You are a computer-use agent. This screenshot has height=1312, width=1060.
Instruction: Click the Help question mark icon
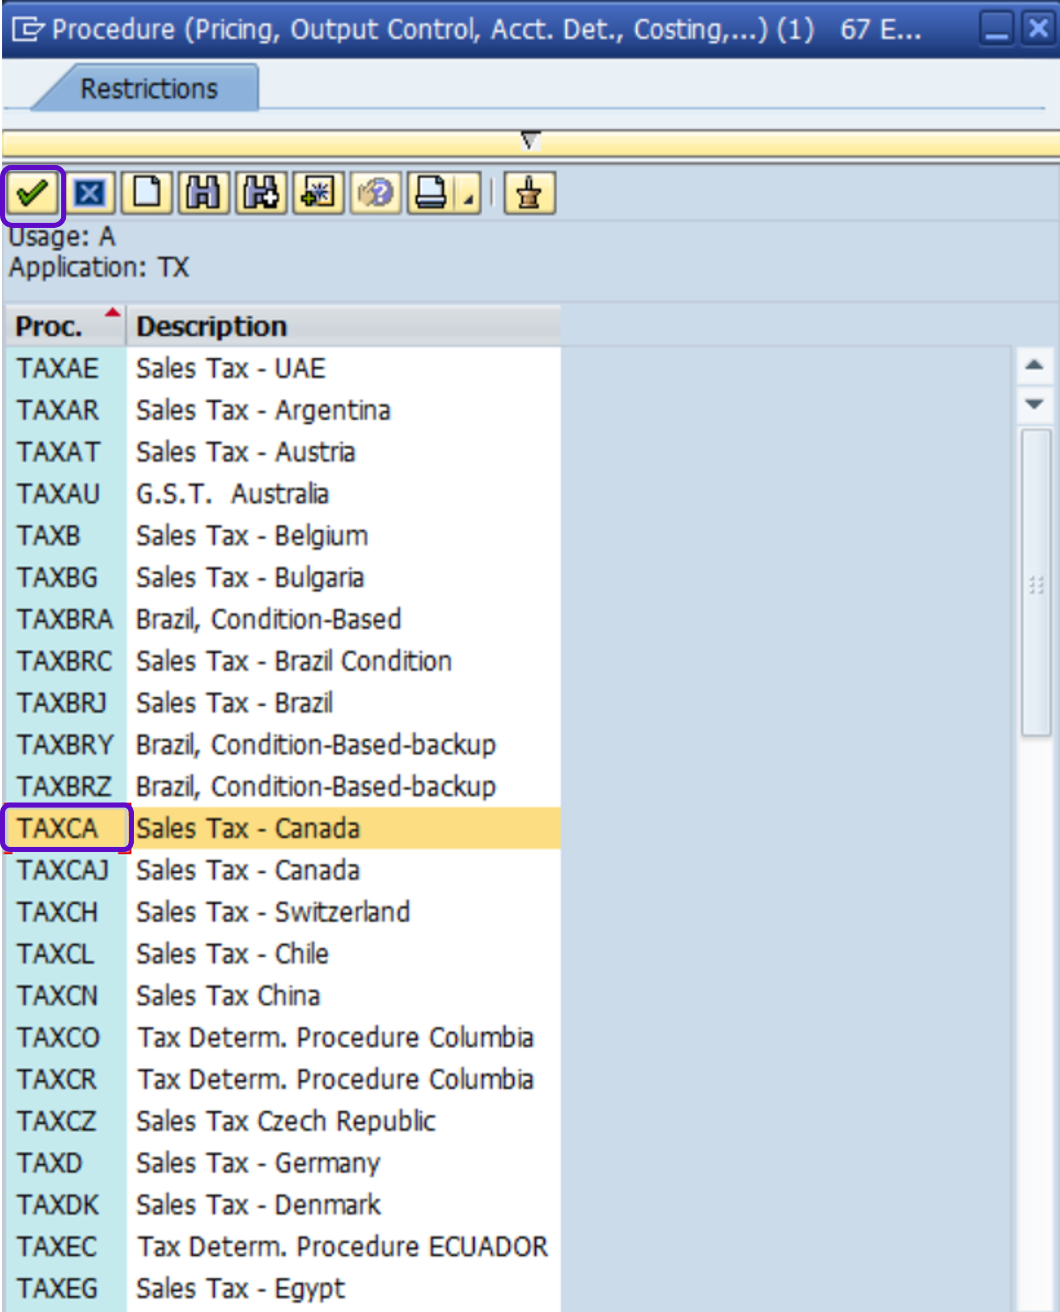(375, 193)
